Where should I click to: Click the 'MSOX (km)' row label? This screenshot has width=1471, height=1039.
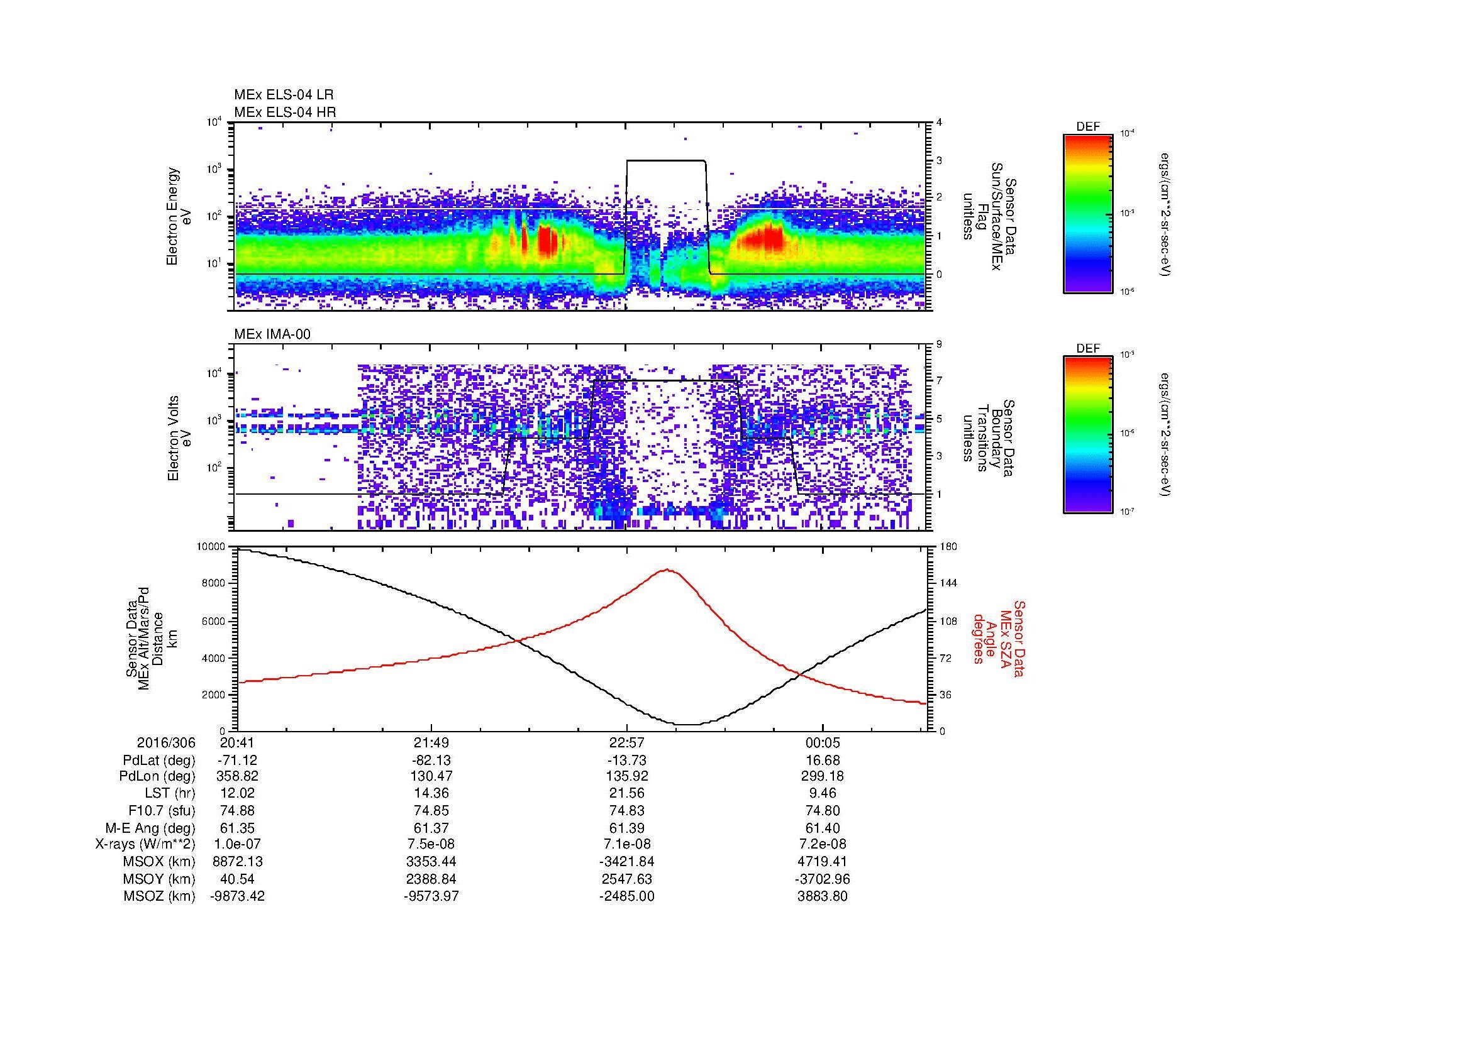point(159,862)
